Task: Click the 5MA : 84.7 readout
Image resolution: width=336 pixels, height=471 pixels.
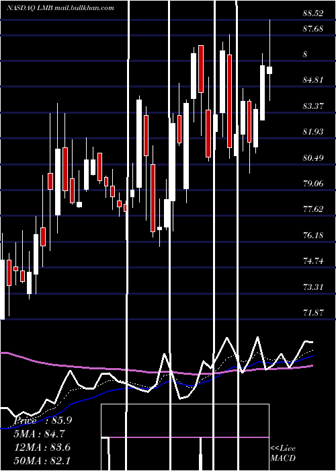Action: pyautogui.click(x=40, y=434)
